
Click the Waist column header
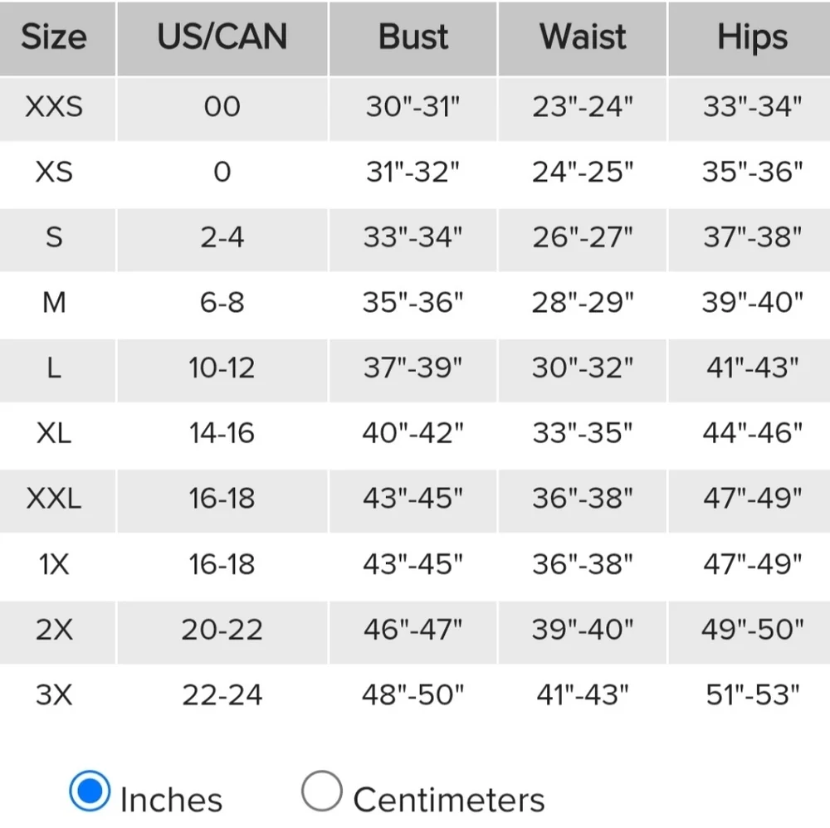583,38
